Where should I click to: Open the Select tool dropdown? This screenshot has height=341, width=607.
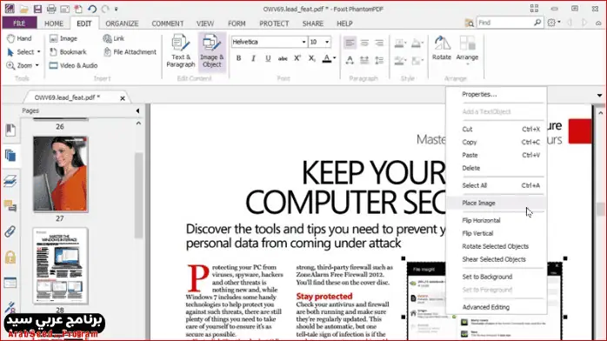(x=38, y=52)
